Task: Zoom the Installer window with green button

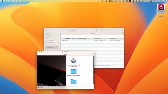Action: (41, 52)
